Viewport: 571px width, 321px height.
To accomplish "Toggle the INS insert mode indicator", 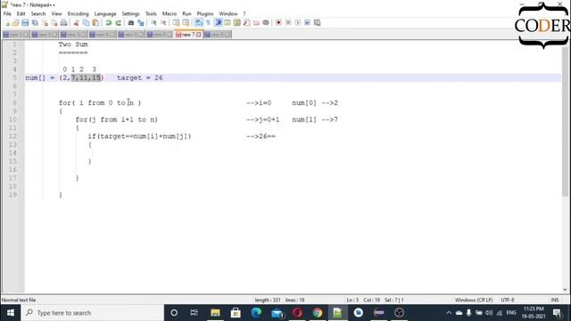I will pyautogui.click(x=555, y=300).
